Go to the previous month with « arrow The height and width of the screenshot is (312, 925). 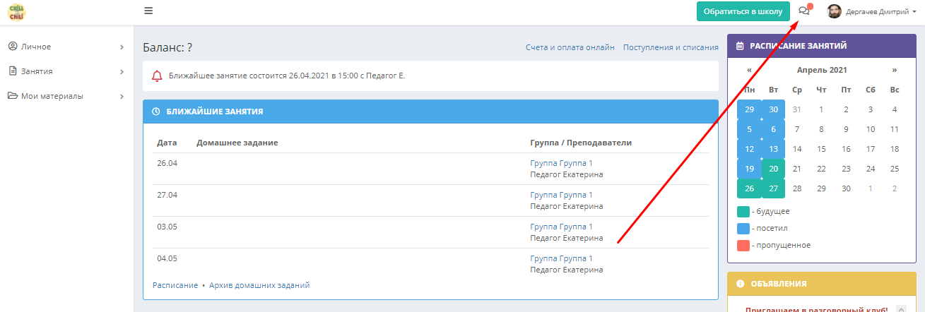click(x=749, y=70)
